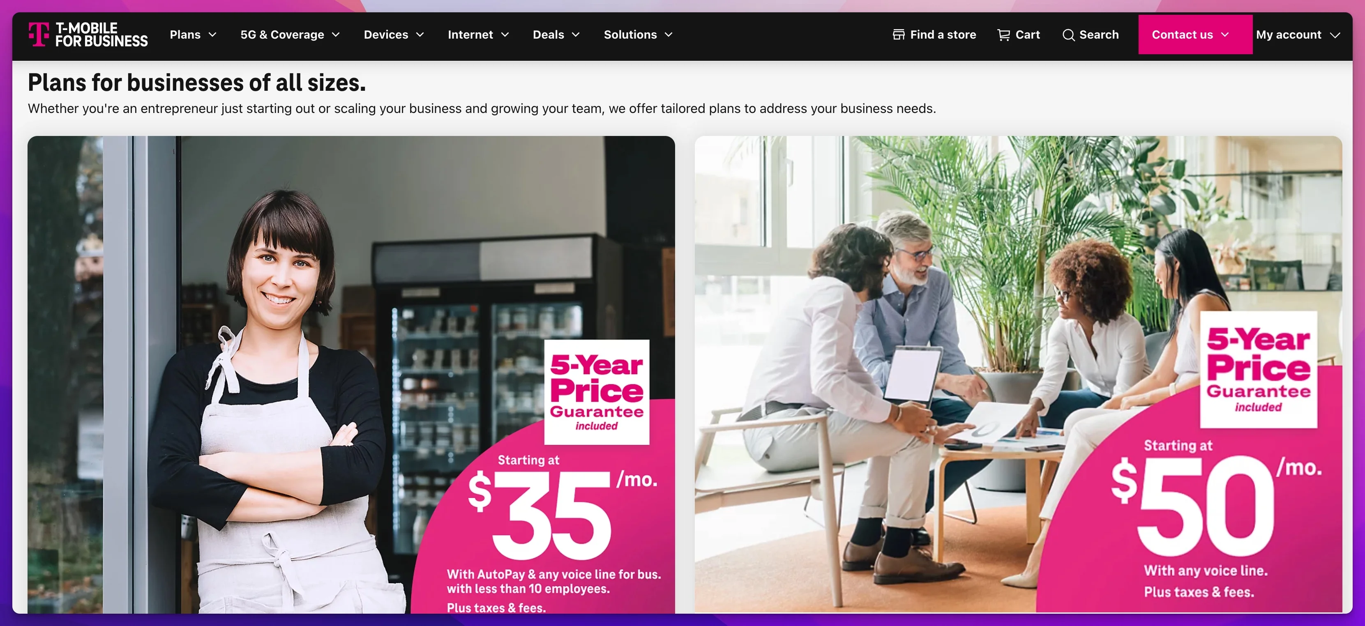Open the Find a store link
The width and height of the screenshot is (1365, 626).
934,35
